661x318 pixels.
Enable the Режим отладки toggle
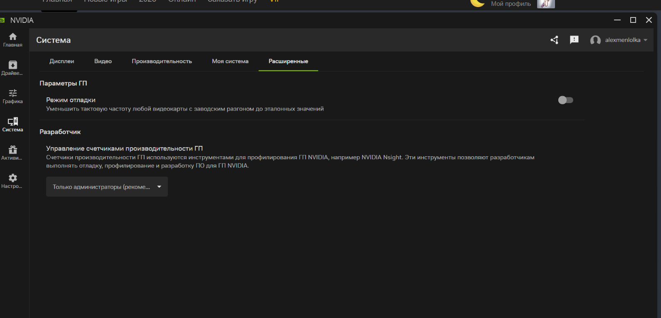pos(565,100)
